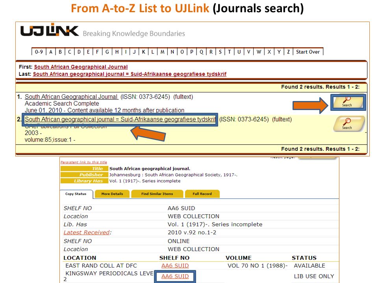Select letter Z in the index
The height and width of the screenshot is (283, 378).
click(288, 52)
